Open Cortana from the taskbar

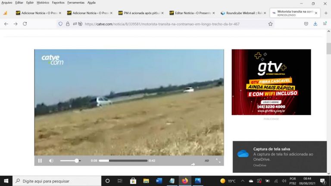107,181
